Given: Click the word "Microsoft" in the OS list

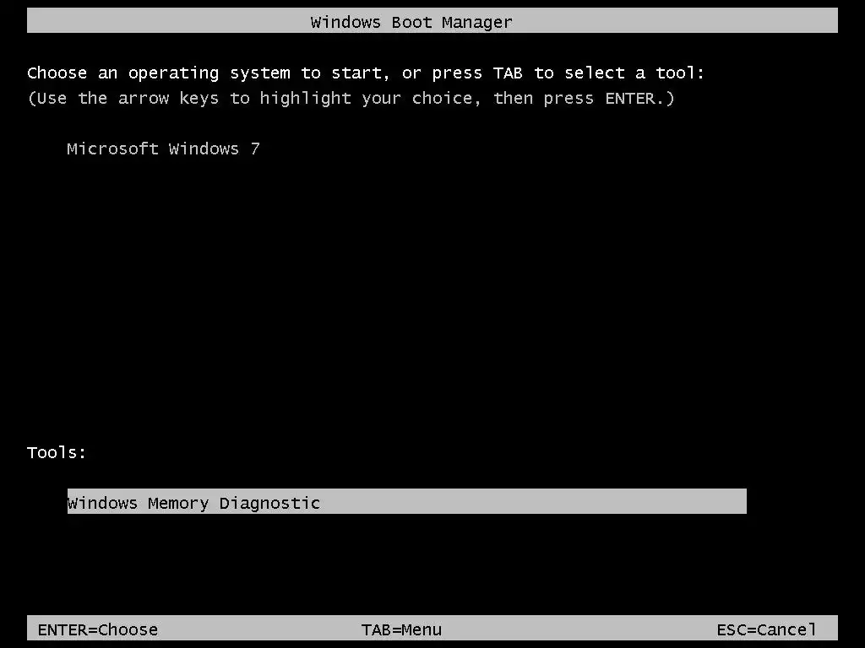Looking at the screenshot, I should click(112, 148).
